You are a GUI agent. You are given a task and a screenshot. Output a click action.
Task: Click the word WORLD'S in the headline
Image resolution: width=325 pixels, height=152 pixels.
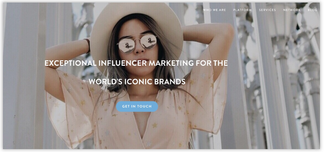point(105,82)
